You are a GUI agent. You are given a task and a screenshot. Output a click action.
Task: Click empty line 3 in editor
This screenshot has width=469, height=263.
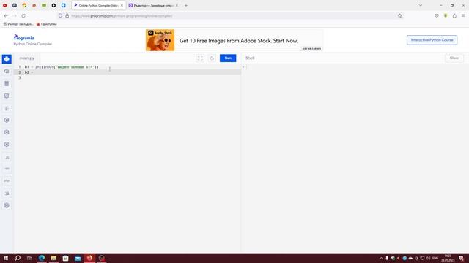click(x=128, y=77)
